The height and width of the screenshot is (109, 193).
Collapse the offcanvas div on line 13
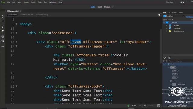coord(17,42)
